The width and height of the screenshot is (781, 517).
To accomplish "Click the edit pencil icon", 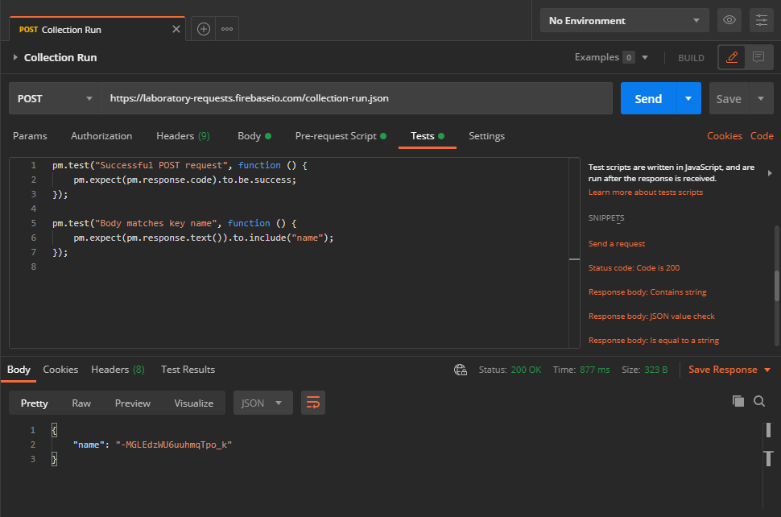I will 732,57.
